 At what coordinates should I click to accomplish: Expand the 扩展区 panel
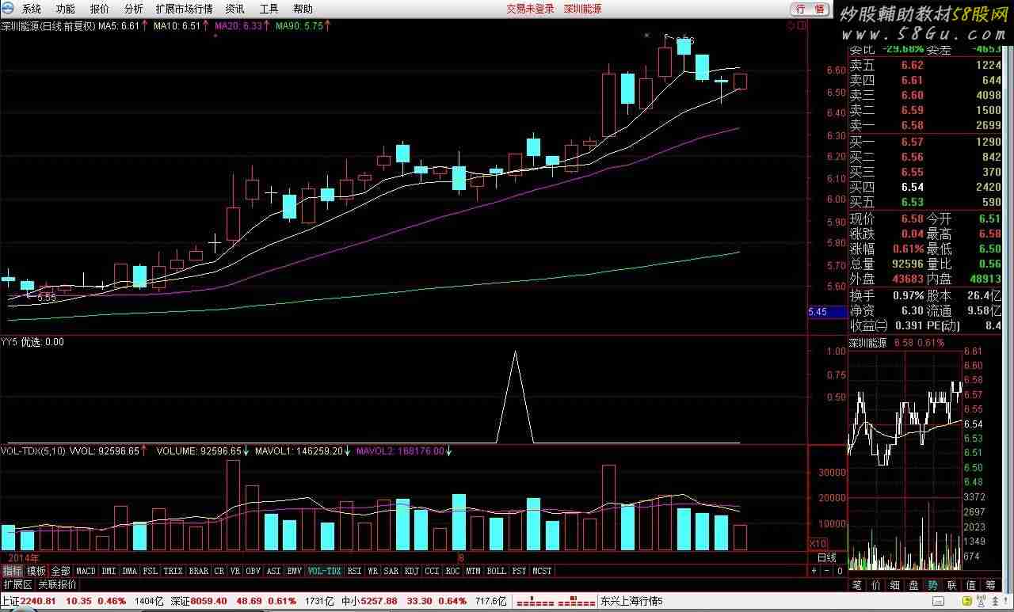pyautogui.click(x=17, y=584)
